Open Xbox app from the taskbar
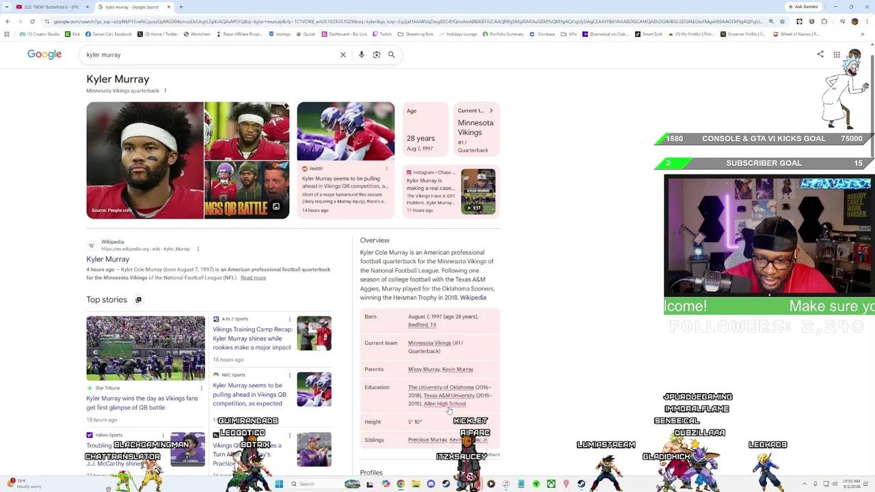This screenshot has height=492, width=875. tap(551, 484)
